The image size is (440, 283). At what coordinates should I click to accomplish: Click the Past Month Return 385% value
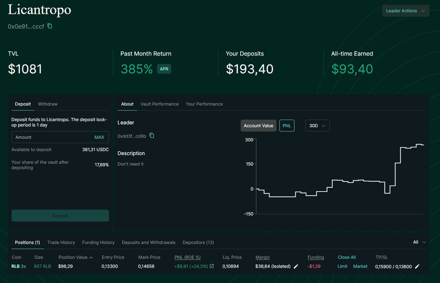pyautogui.click(x=137, y=69)
